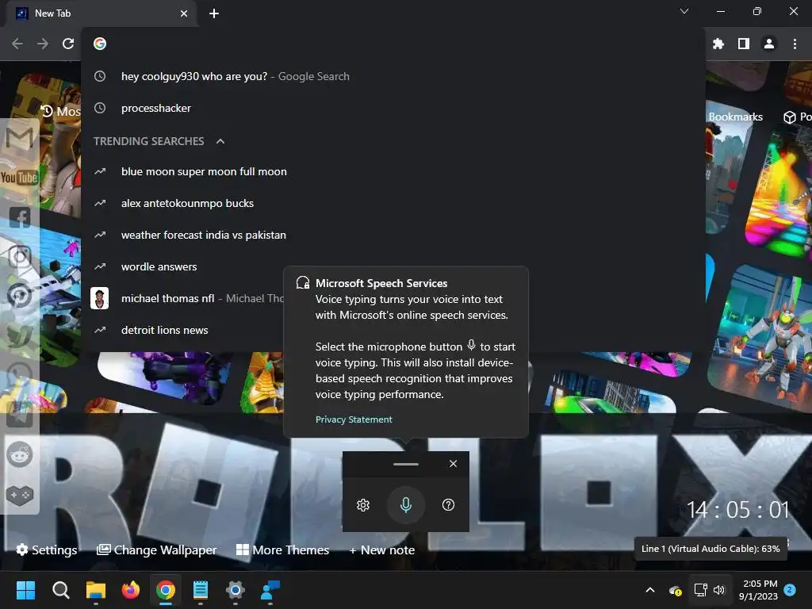Open the tab search dropdown arrow
Image resolution: width=812 pixels, height=609 pixels.
pyautogui.click(x=684, y=11)
